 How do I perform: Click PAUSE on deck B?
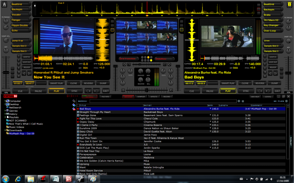coord(210,91)
